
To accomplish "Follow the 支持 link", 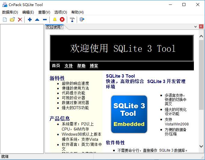I will pos(69,66).
